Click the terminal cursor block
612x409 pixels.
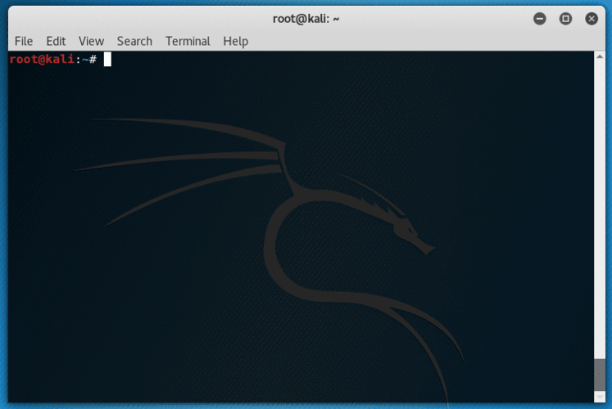click(107, 59)
